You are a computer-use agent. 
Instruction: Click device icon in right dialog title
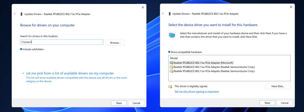coord(169,14)
